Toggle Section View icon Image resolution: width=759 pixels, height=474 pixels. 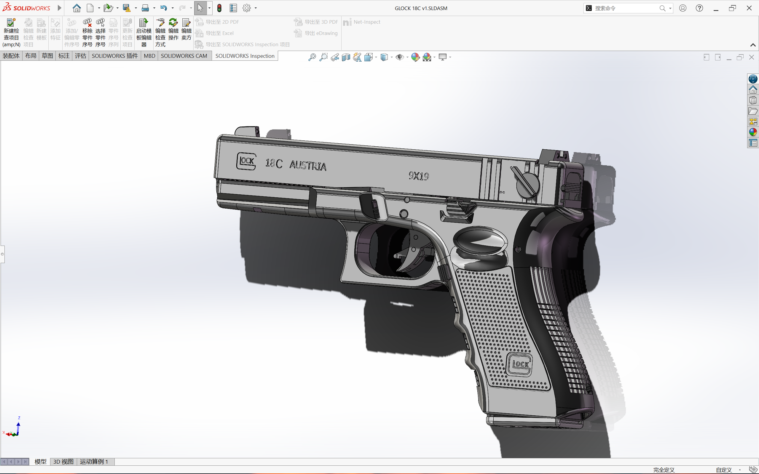[346, 57]
